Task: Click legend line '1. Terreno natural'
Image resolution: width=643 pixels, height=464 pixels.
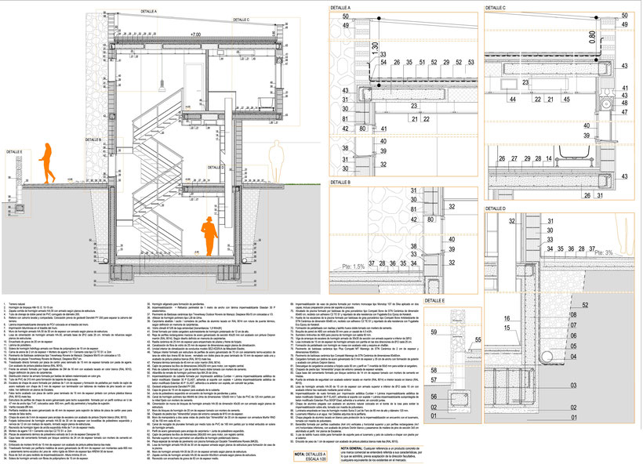Action: (13, 306)
